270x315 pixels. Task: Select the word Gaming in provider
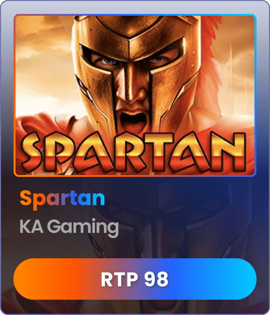click(x=83, y=228)
